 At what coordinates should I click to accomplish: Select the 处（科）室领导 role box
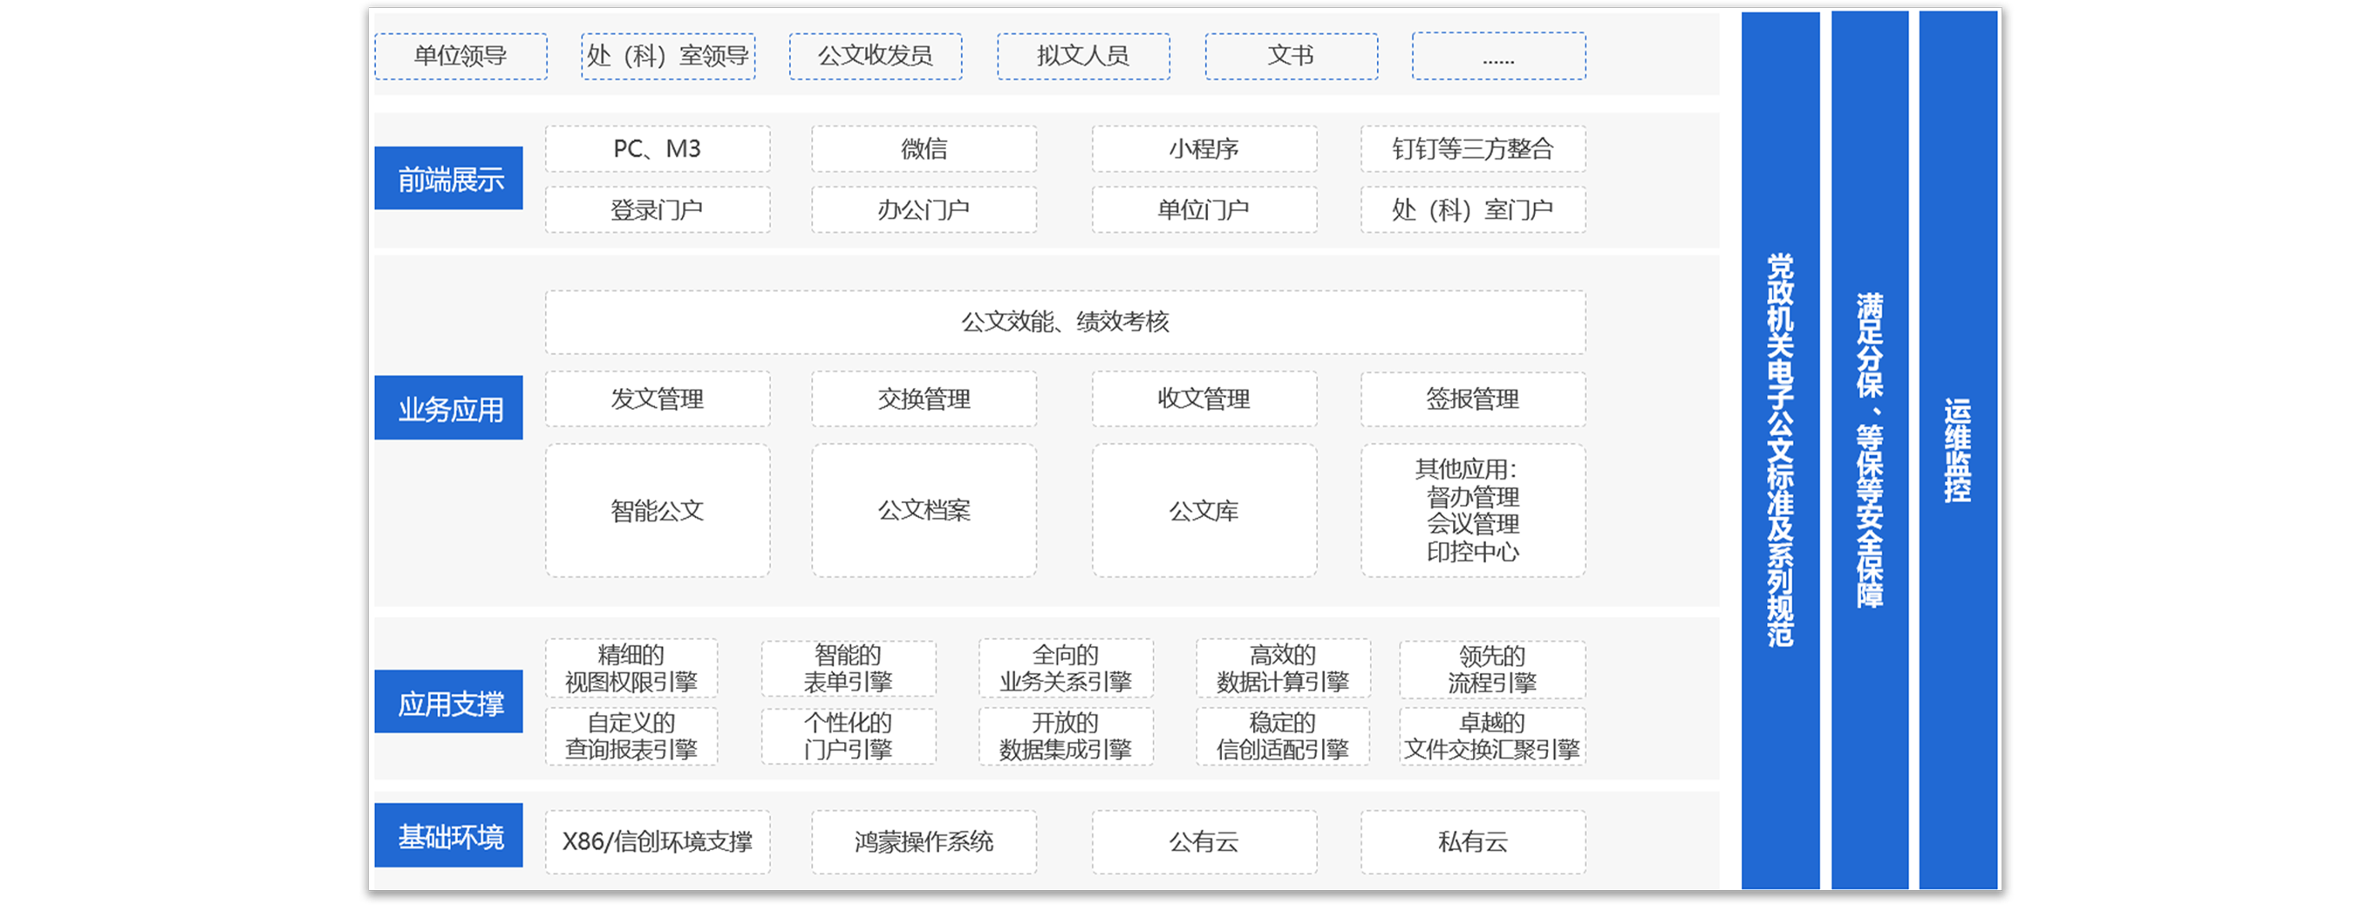tap(668, 56)
